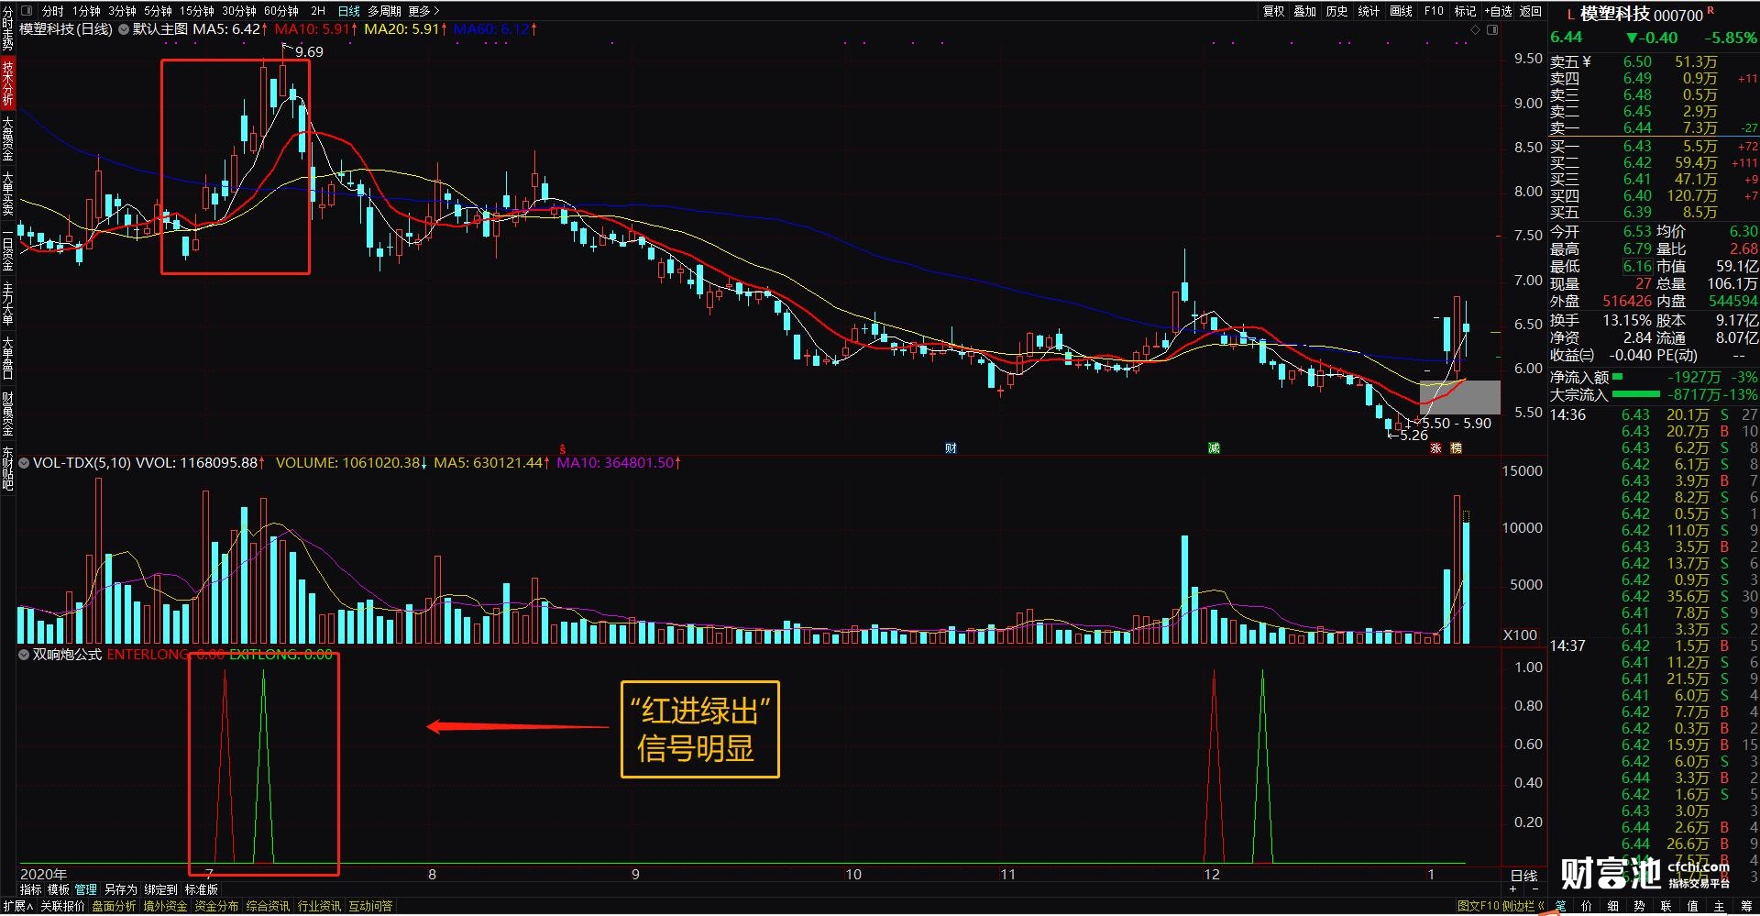This screenshot has height=916, width=1760.
Task: Open the 综合资讯 bottom tab
Action: tap(268, 906)
